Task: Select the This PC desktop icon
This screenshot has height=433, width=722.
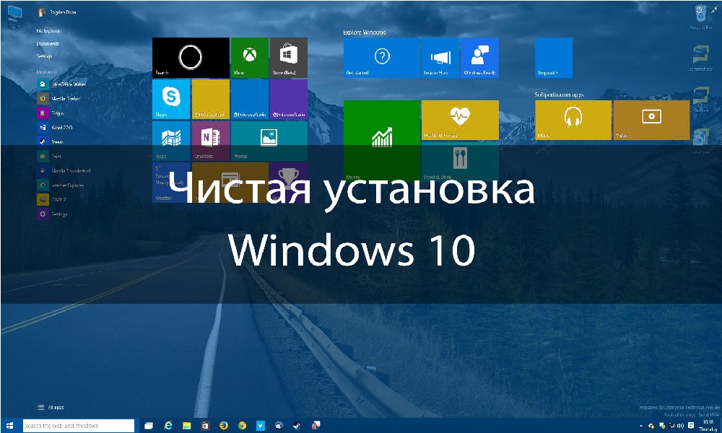Action: click(14, 16)
